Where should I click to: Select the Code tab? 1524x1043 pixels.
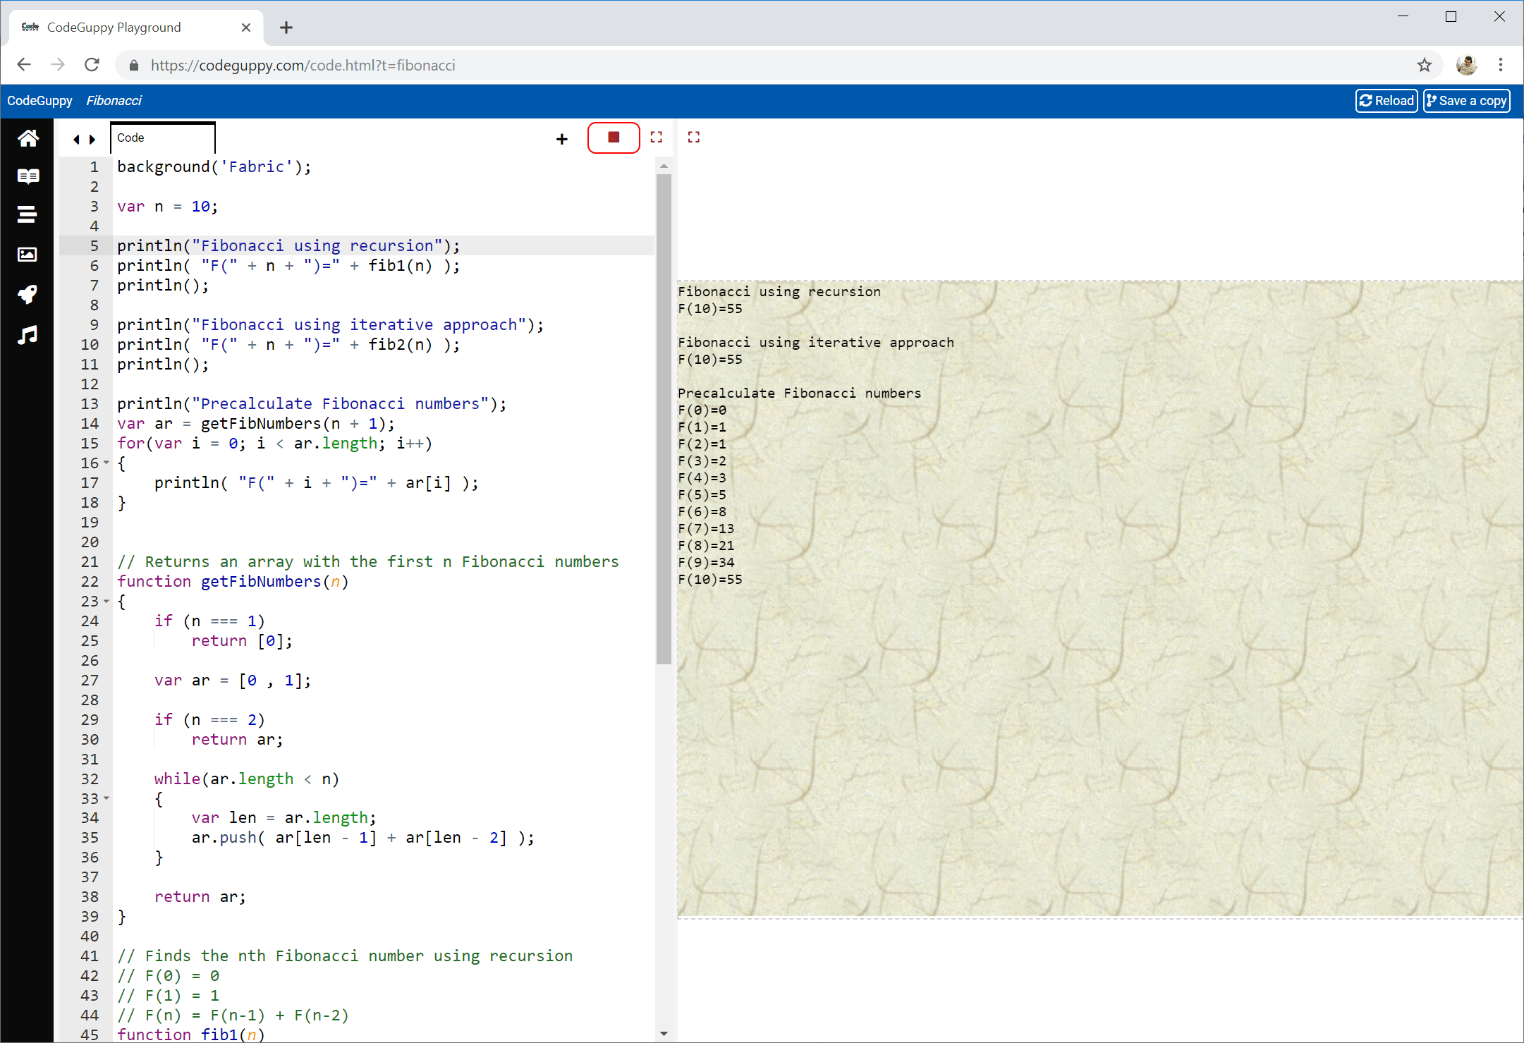click(x=162, y=138)
